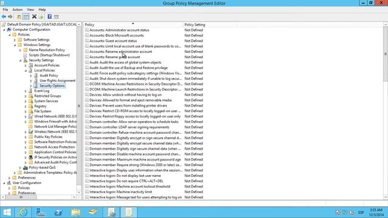
Task: Select 'Domain member: Maximum machine account password age'
Action: coord(135,160)
